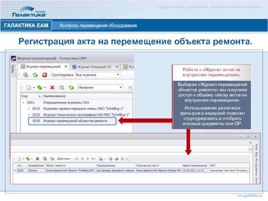Click cell Цех фанеры фанерного завода
The image size is (268, 201).
click(115, 171)
